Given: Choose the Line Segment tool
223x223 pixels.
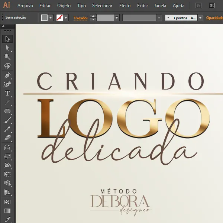Looking at the screenshot, I should (x=7, y=102).
